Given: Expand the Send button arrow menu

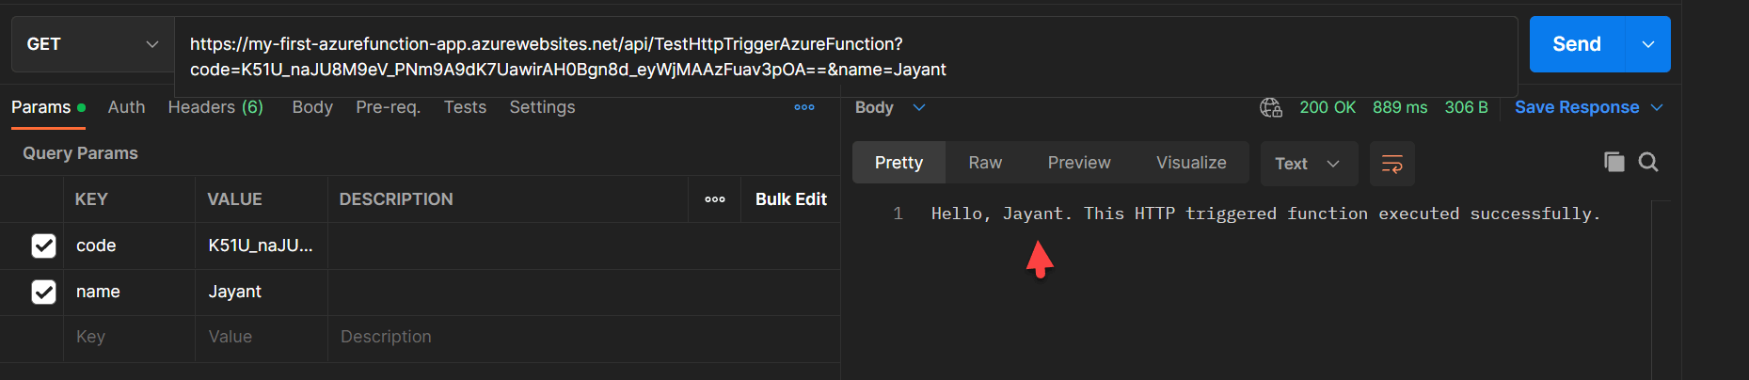Looking at the screenshot, I should tap(1648, 44).
